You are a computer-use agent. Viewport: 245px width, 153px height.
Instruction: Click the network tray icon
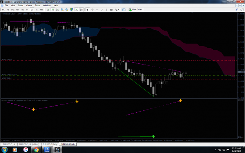tap(223, 150)
